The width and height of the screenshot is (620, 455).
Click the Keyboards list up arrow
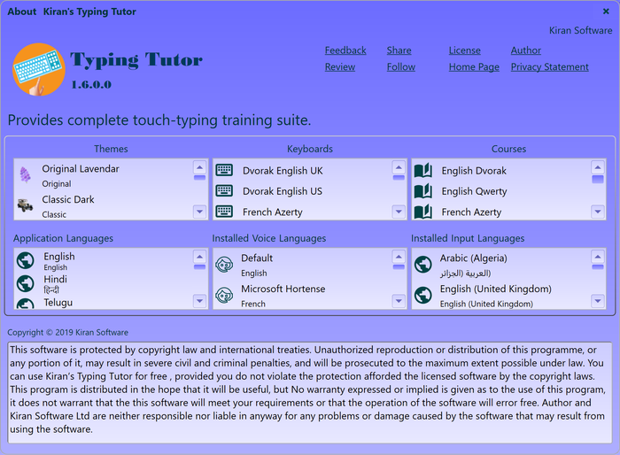(399, 167)
